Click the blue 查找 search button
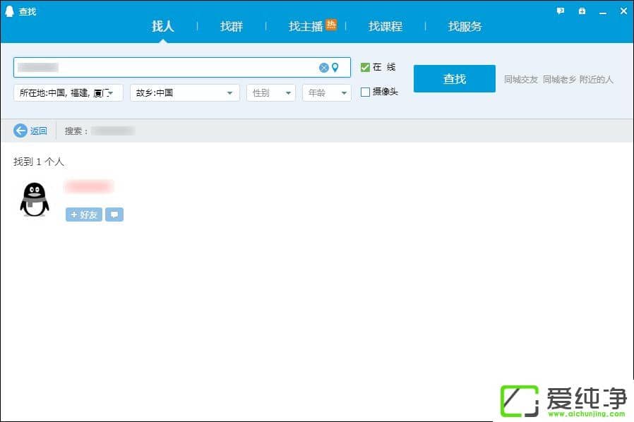Image resolution: width=634 pixels, height=422 pixels. point(454,79)
